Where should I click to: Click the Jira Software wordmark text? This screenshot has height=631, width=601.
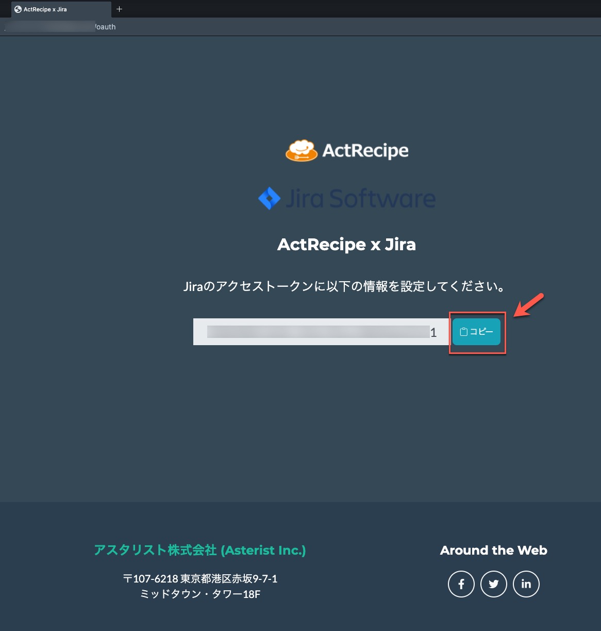click(361, 199)
